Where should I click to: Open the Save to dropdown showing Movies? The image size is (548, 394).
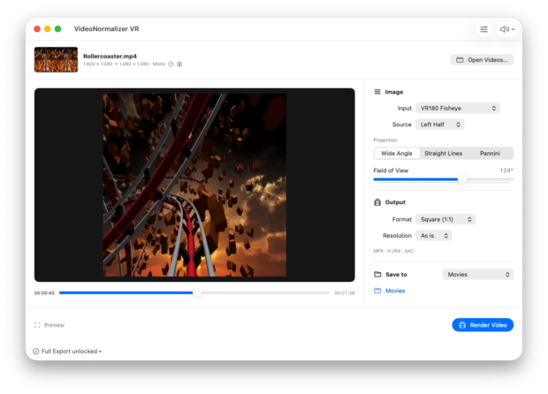click(x=478, y=275)
